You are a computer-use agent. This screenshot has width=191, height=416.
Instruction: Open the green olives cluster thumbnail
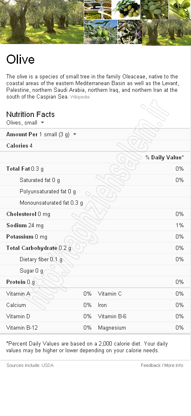(155, 10)
